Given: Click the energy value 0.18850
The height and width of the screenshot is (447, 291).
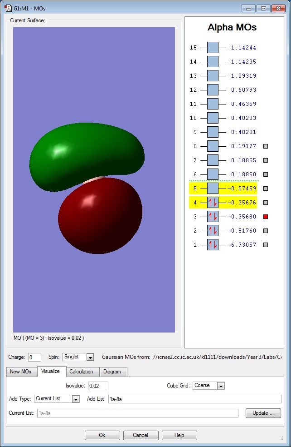Looking at the screenshot, I should click(x=243, y=174).
